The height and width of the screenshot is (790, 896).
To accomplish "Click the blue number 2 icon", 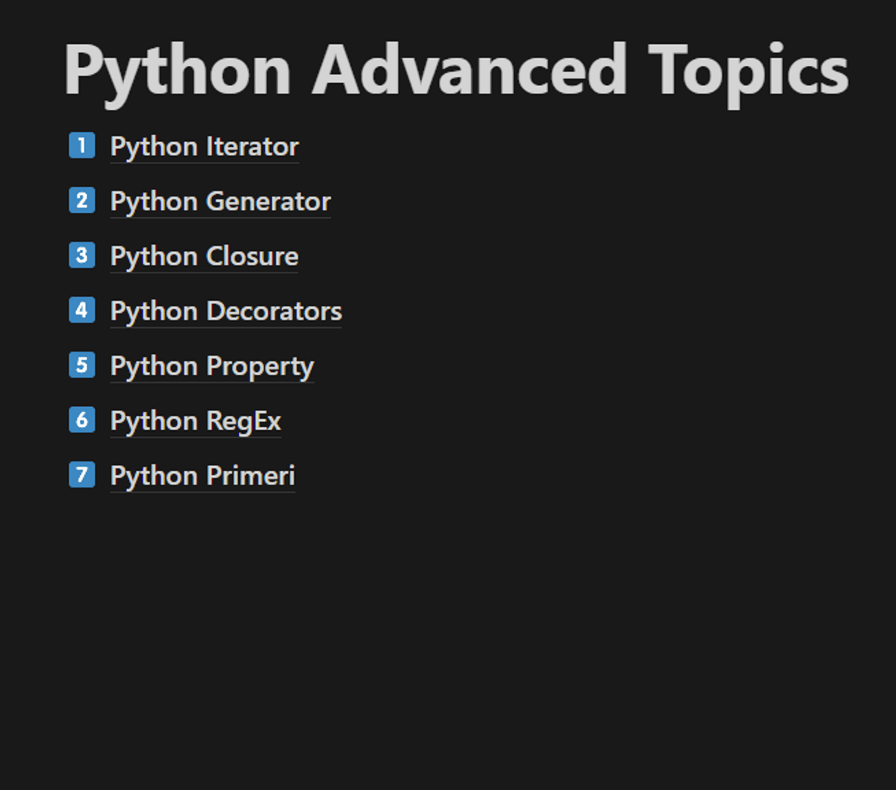I will tap(82, 201).
